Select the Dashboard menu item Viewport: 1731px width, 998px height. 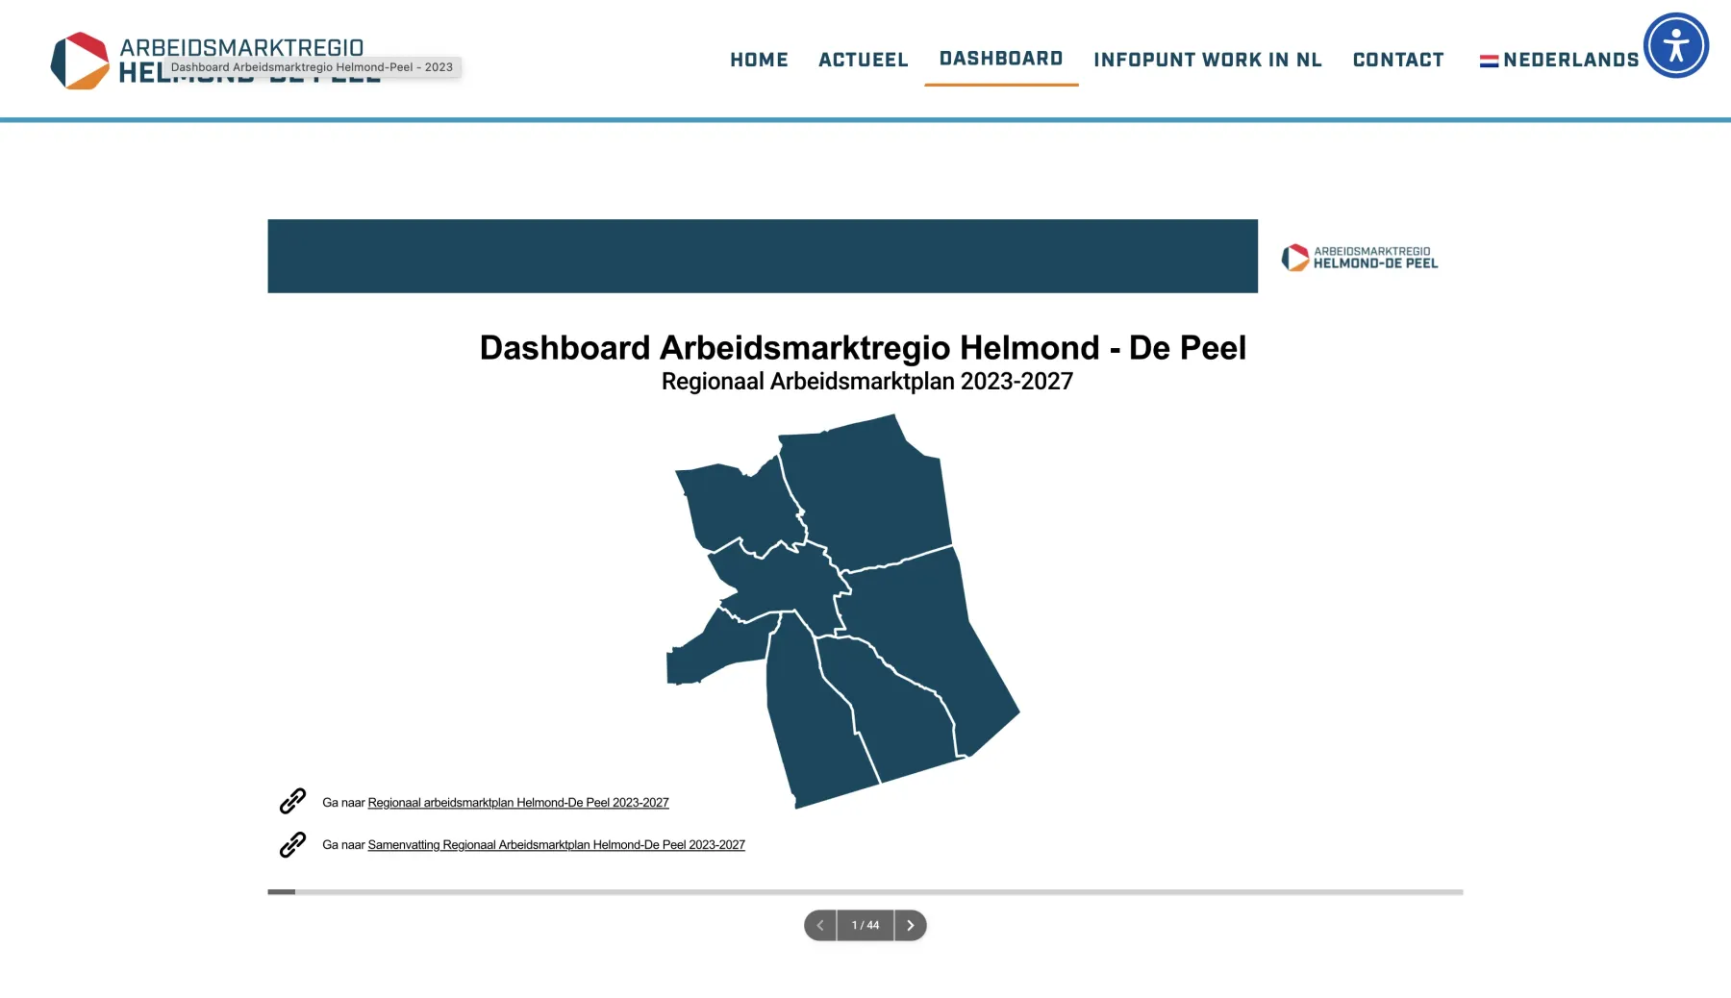pyautogui.click(x=1001, y=59)
